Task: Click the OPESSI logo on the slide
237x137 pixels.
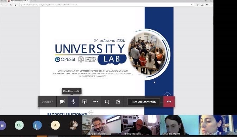Action: (x=65, y=59)
